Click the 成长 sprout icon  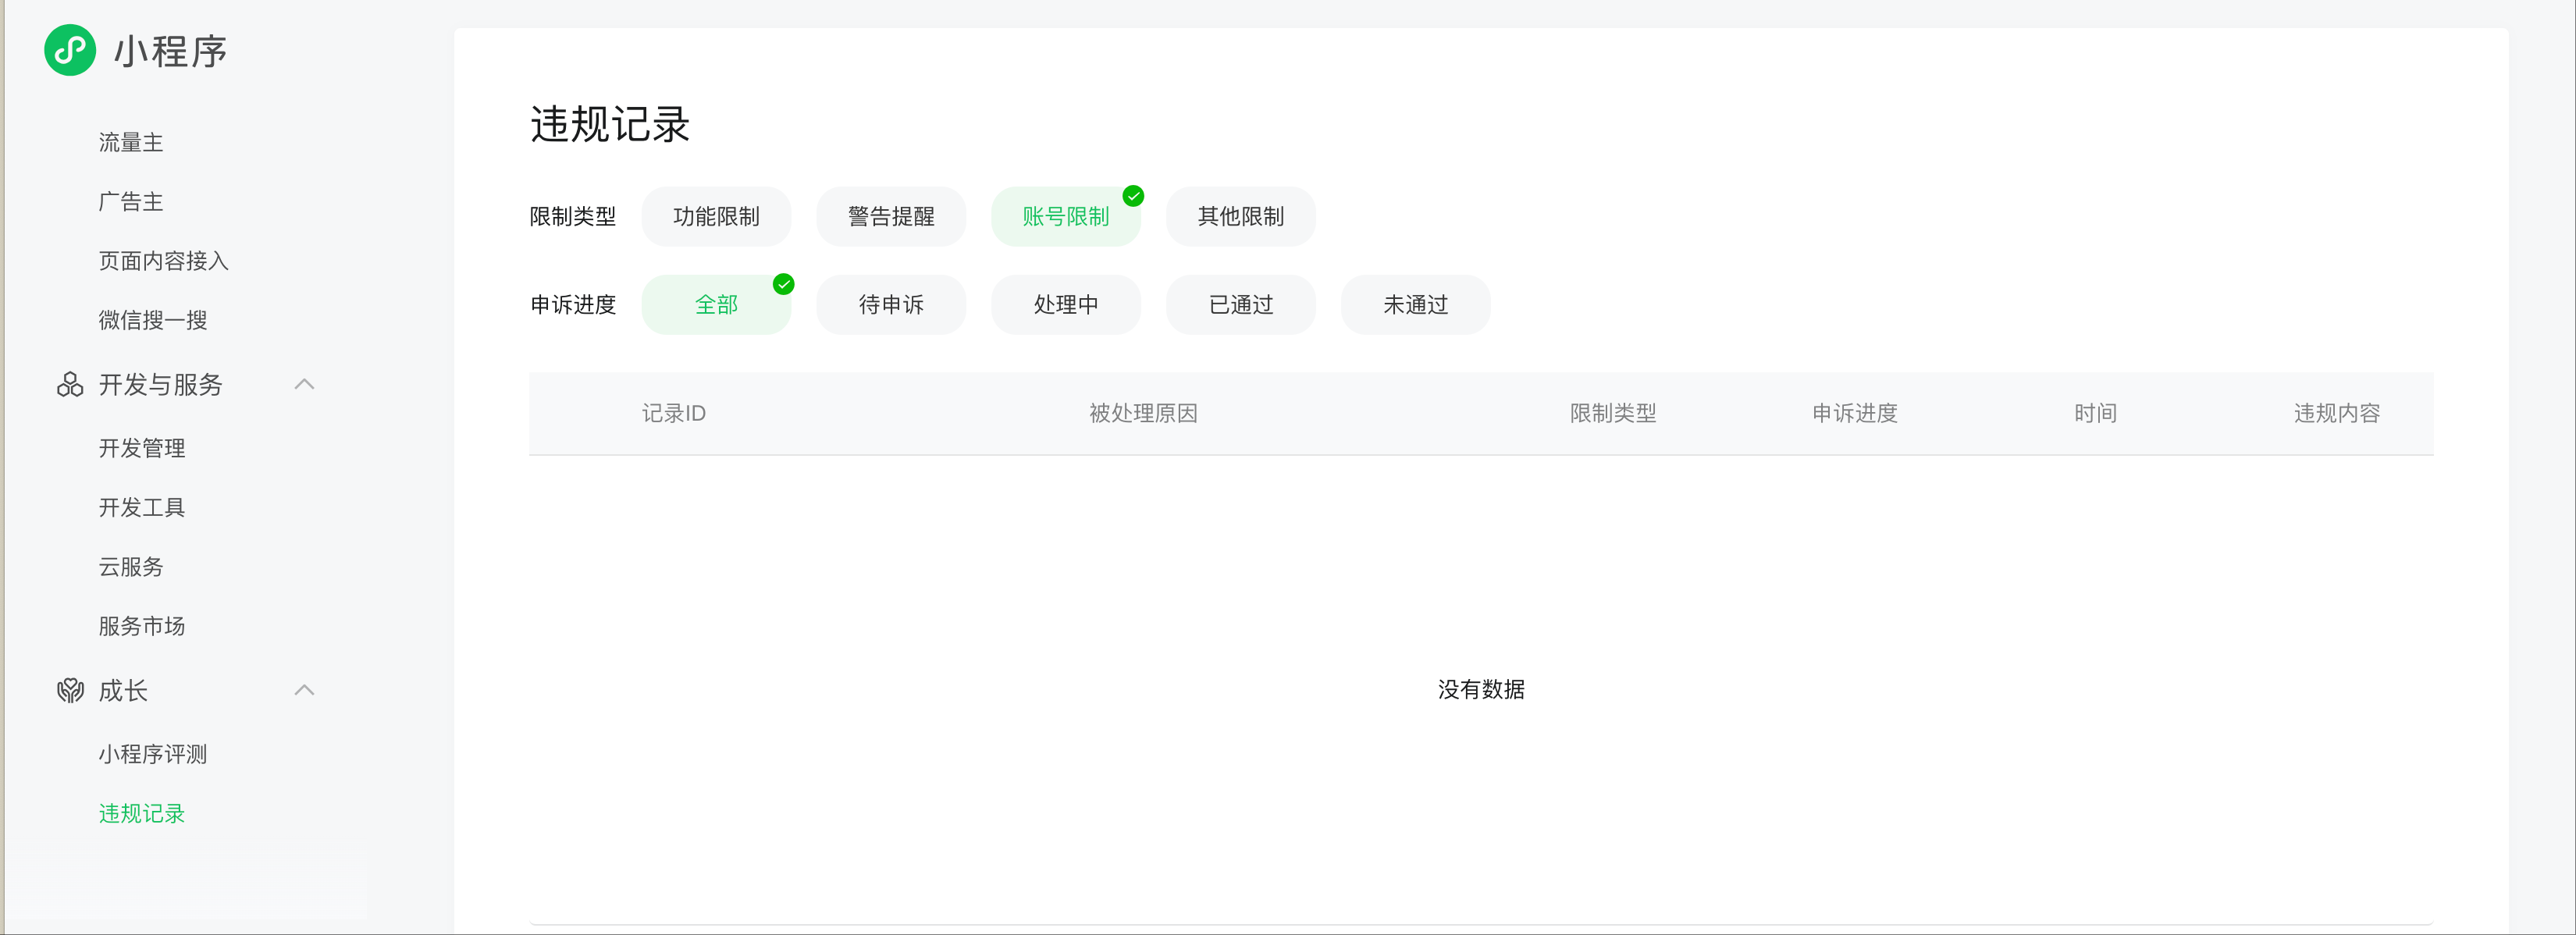[70, 691]
